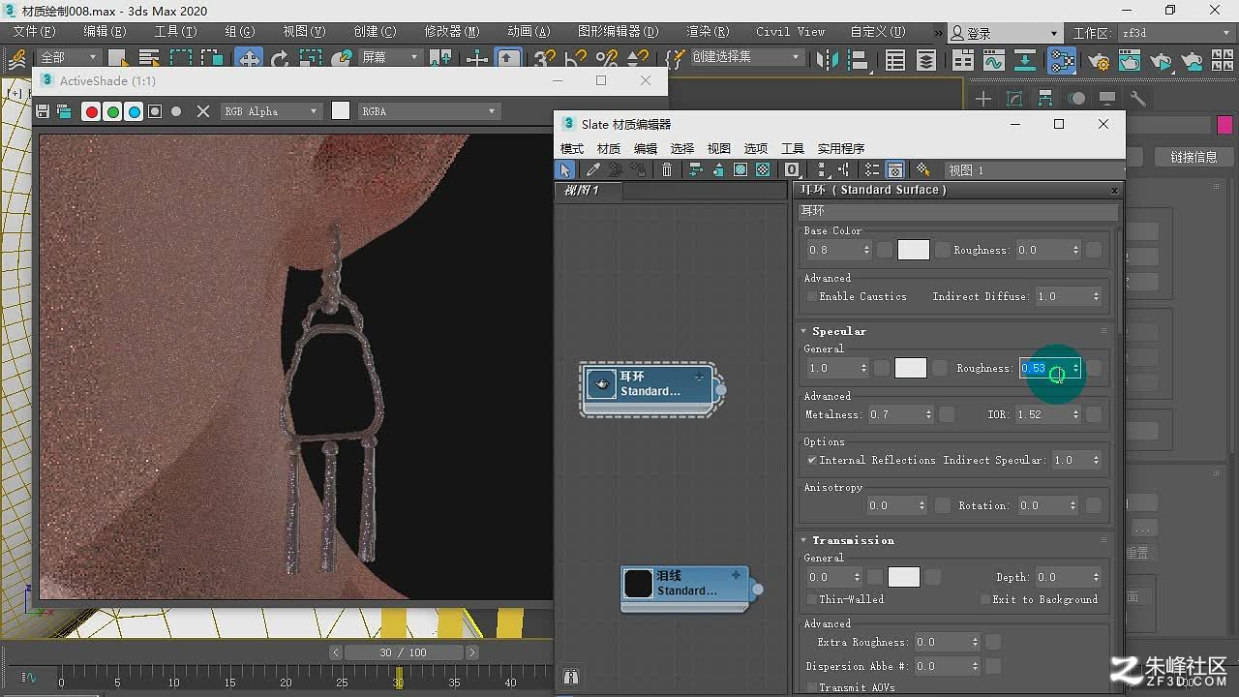Open the Utilities wrench panel tab
1239x697 pixels.
tap(1138, 99)
